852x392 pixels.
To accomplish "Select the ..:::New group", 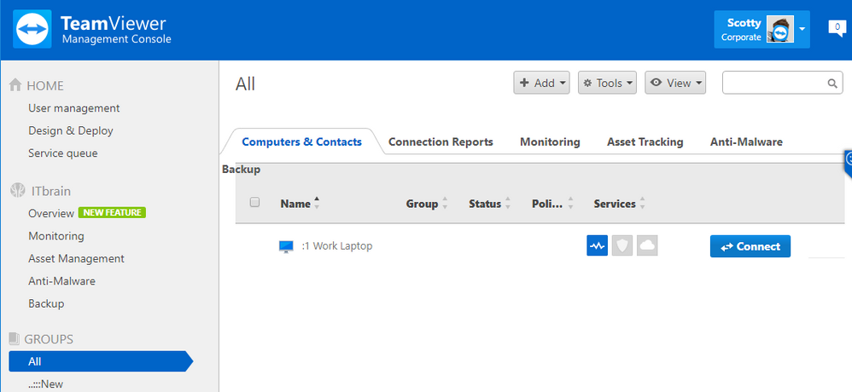I will pos(45,383).
